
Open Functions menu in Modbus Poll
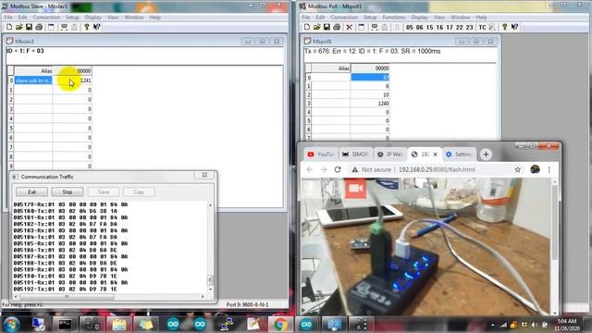tap(394, 18)
